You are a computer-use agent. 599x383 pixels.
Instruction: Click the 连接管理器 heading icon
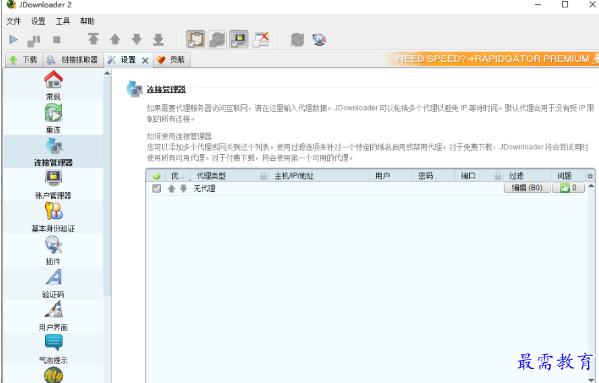click(x=135, y=89)
